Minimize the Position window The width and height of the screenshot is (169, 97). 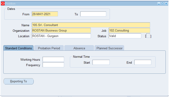click(159, 3)
